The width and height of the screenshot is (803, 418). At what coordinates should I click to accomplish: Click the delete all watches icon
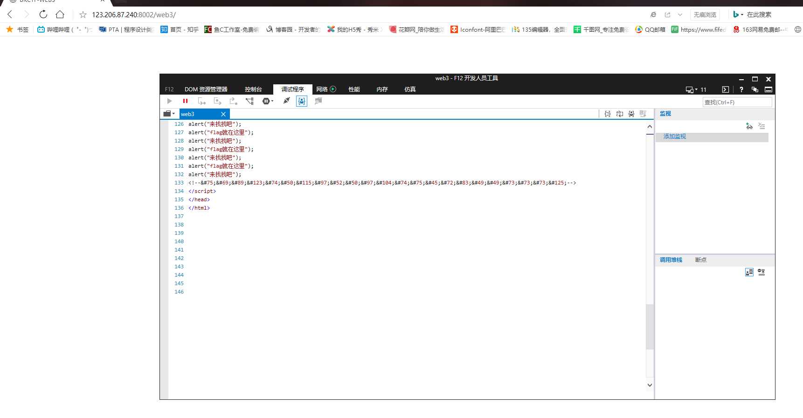[x=761, y=126]
